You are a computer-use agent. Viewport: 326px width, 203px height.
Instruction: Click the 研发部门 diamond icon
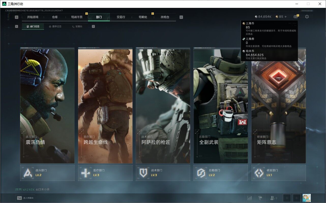pyautogui.click(x=259, y=173)
